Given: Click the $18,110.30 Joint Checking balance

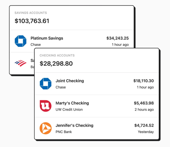Looking at the screenshot, I should (143, 81).
